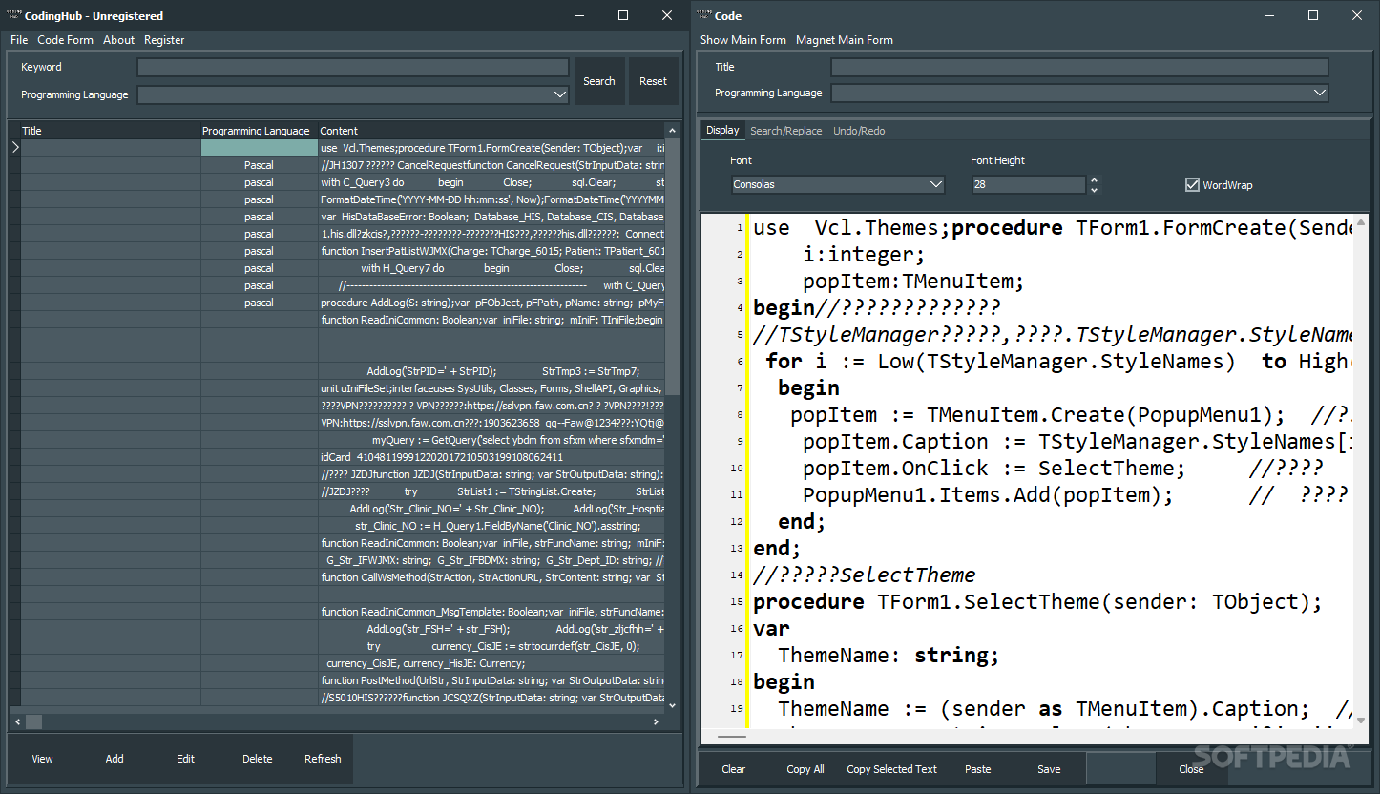
Task: Select row 'function InsertPatListWJMX'
Action: tap(491, 251)
